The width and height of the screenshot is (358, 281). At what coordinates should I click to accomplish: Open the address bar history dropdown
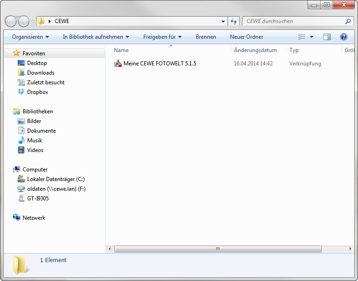point(223,22)
